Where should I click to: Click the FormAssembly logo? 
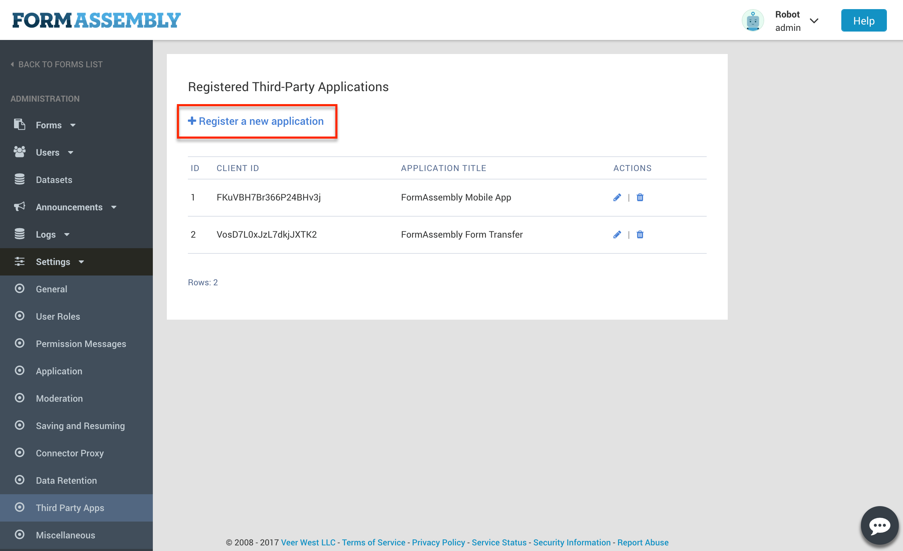[x=96, y=20]
